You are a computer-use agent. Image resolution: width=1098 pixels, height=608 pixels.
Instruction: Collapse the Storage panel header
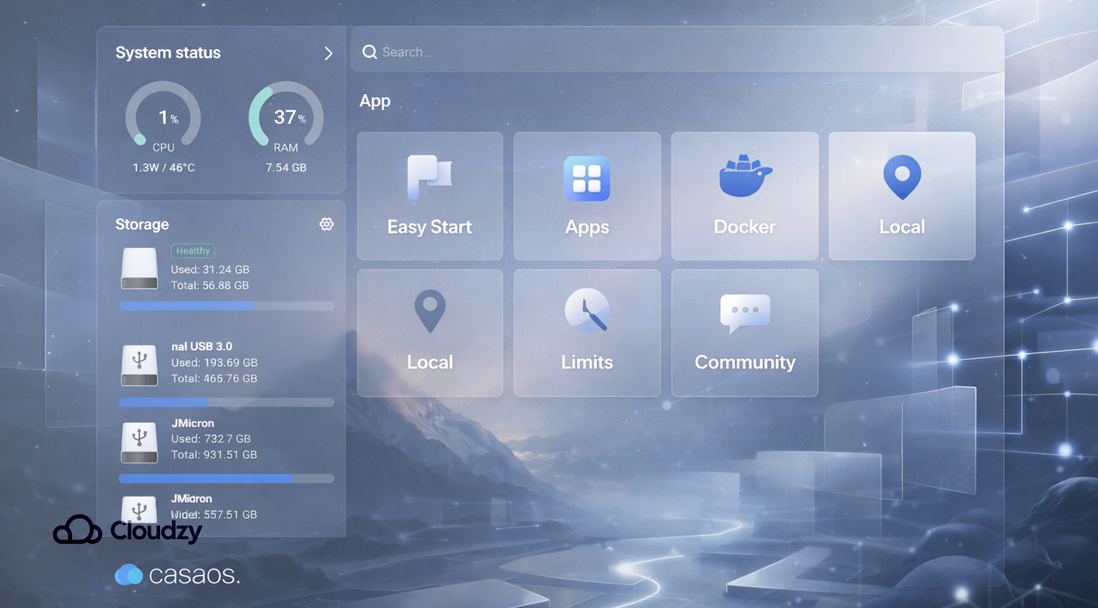(x=142, y=225)
